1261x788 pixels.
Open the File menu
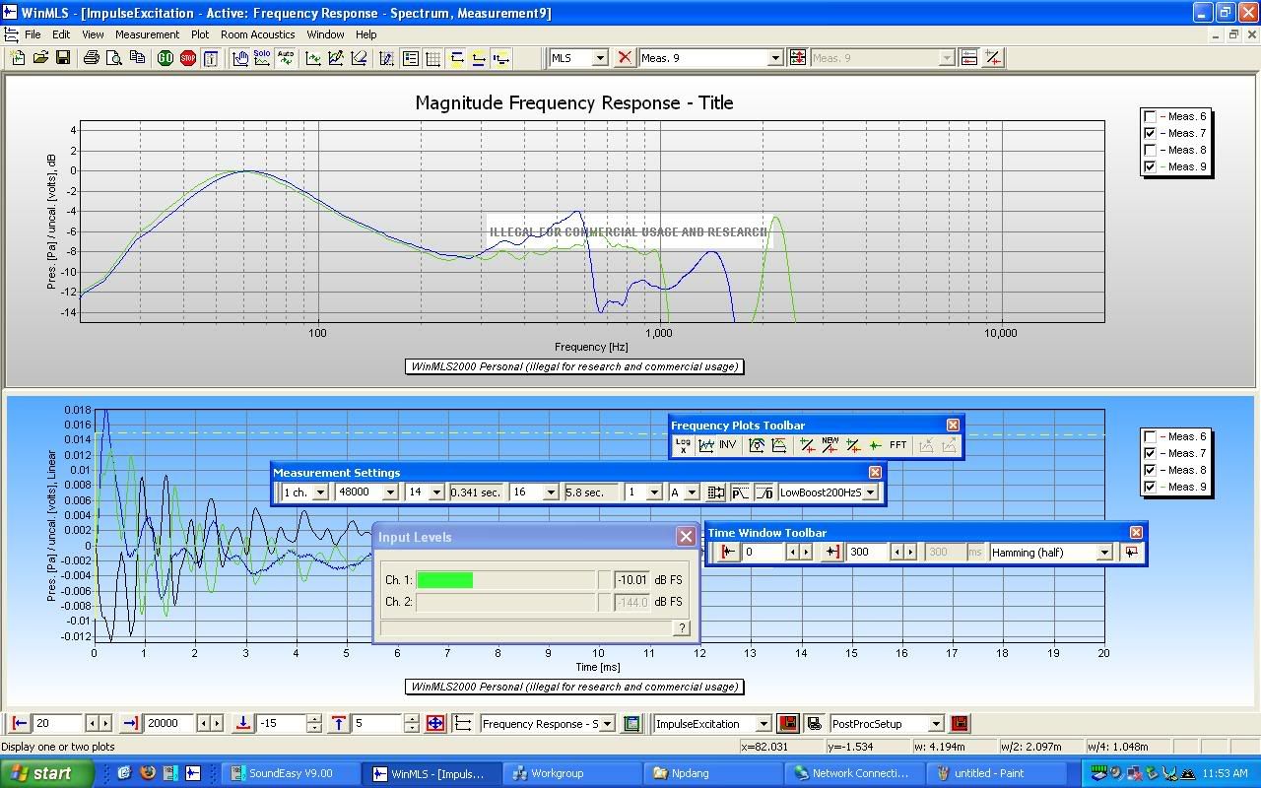(x=33, y=34)
